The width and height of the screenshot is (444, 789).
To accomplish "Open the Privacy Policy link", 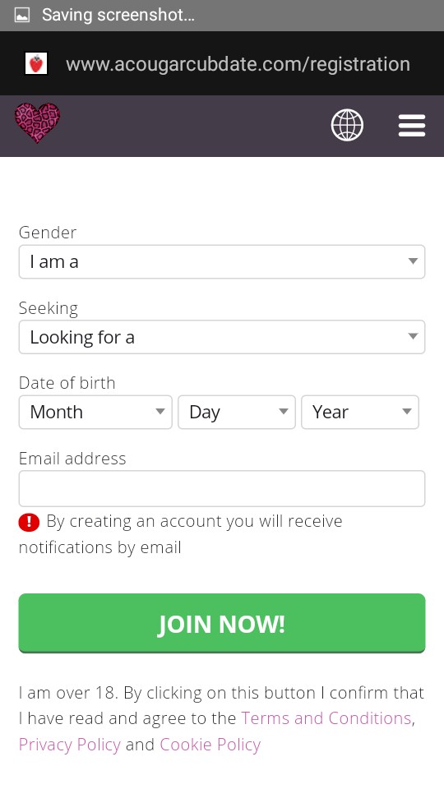I will click(x=69, y=745).
